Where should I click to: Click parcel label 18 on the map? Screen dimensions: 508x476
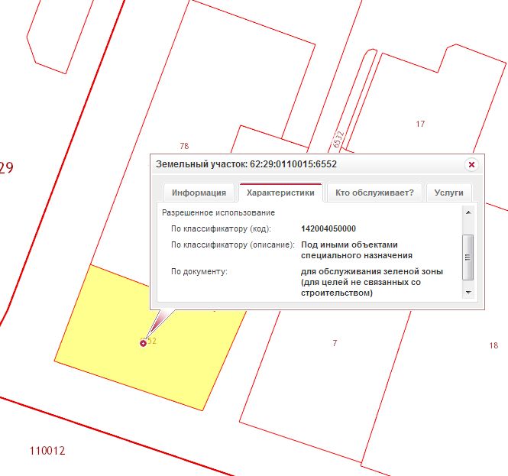pyautogui.click(x=493, y=345)
